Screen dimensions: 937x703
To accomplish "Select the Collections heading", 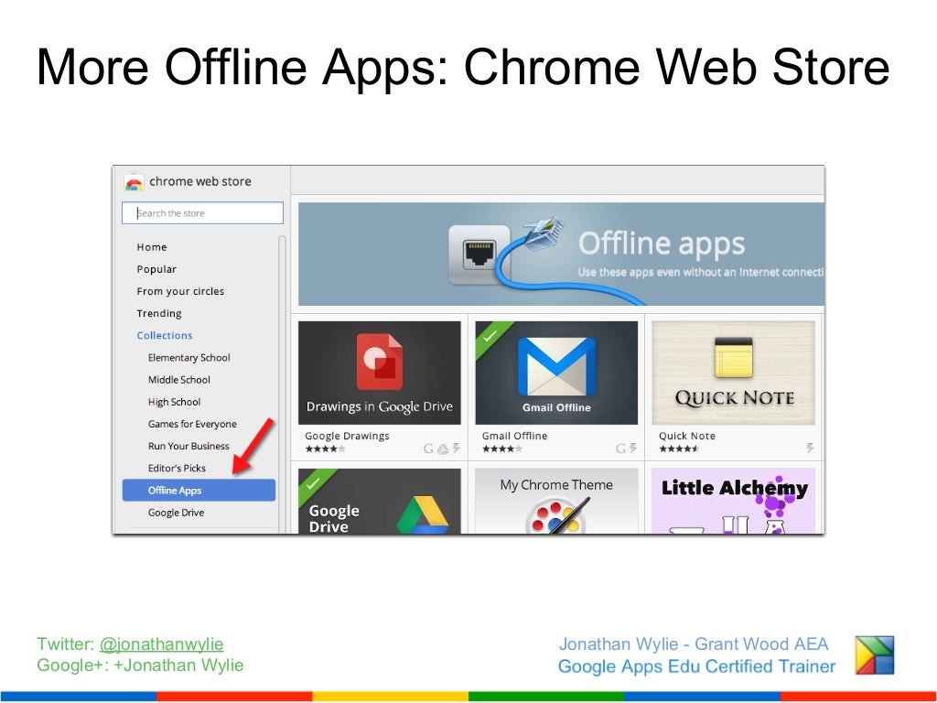I will pos(165,335).
